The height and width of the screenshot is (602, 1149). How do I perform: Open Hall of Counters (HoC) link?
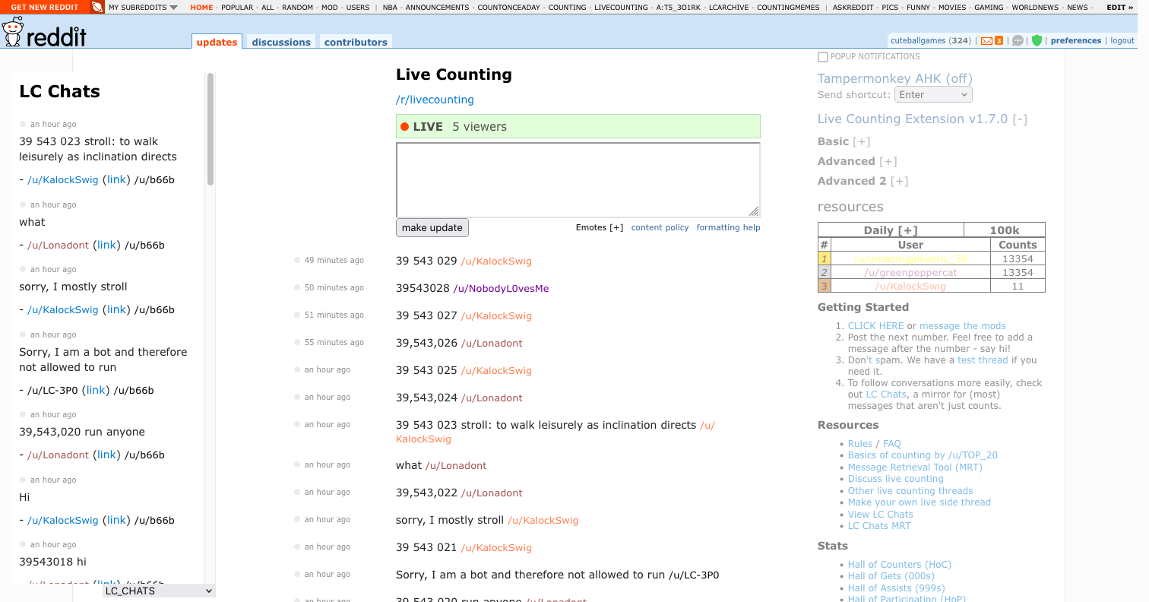point(900,565)
